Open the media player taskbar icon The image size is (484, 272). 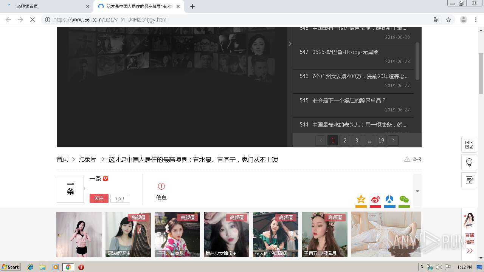(x=56, y=267)
